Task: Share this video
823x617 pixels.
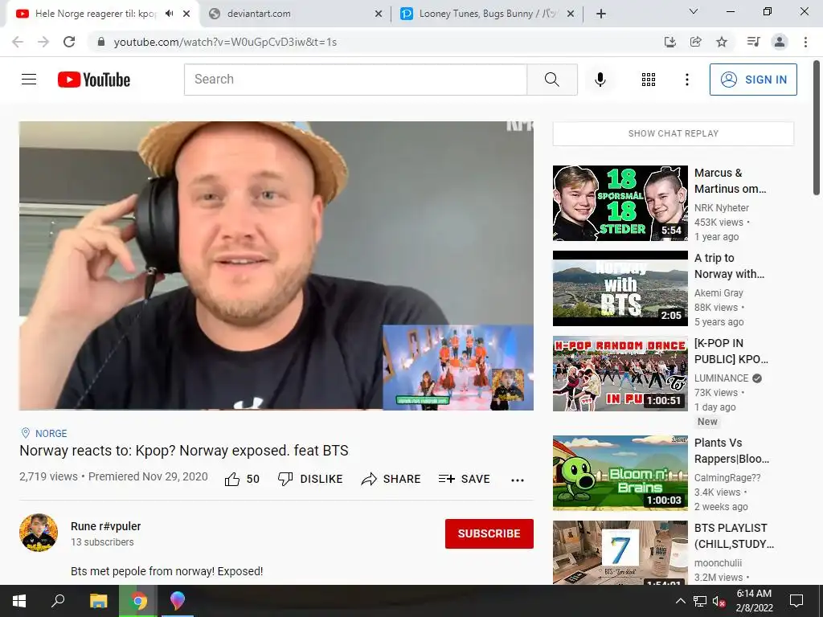Action: [391, 479]
